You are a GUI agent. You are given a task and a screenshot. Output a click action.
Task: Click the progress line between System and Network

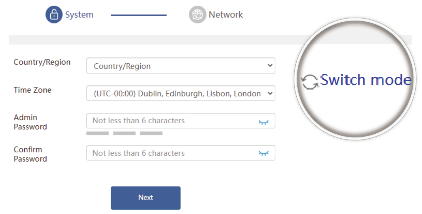(x=139, y=15)
